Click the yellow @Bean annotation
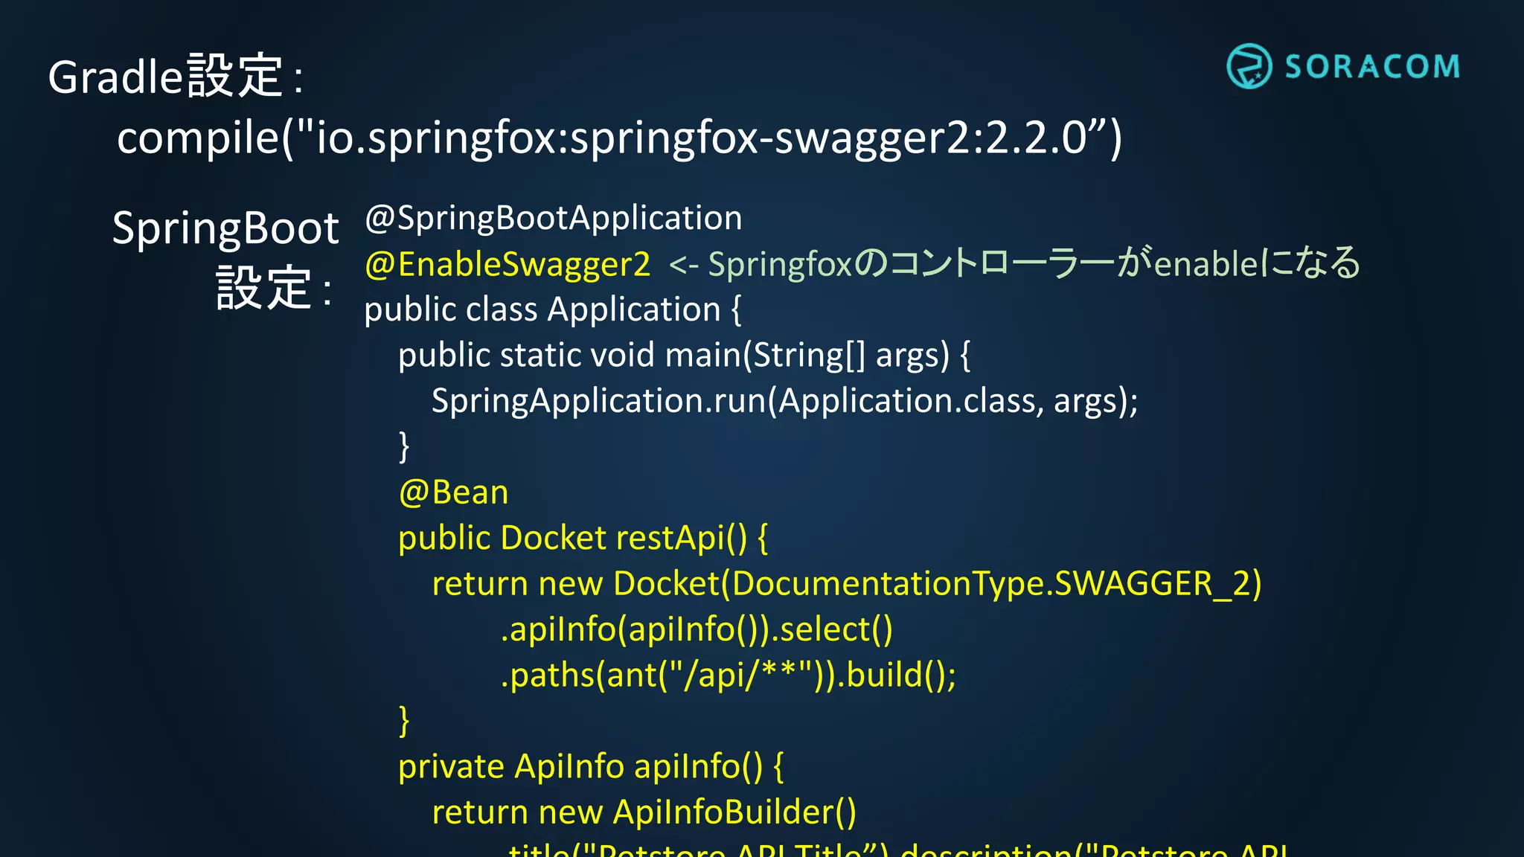Screen dimensions: 1524x857 coord(453,492)
